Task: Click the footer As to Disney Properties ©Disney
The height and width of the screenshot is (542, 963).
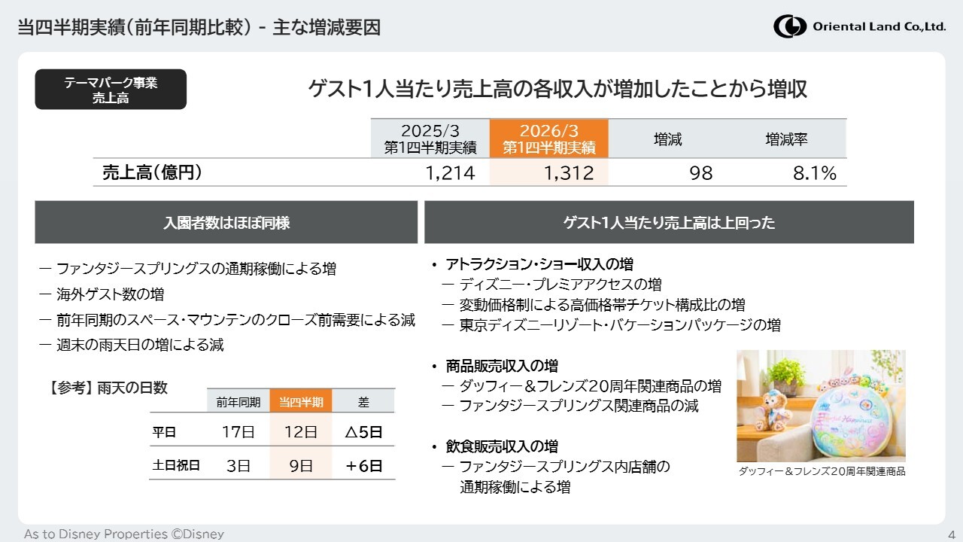Action: (x=124, y=534)
